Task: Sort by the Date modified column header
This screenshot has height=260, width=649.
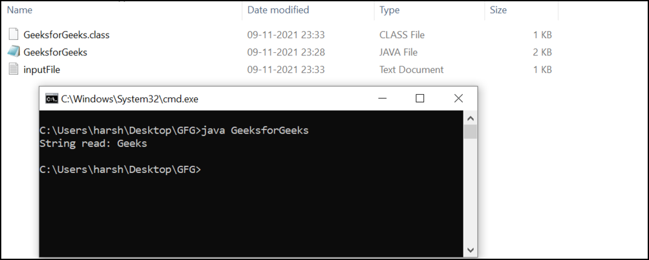Action: [278, 10]
